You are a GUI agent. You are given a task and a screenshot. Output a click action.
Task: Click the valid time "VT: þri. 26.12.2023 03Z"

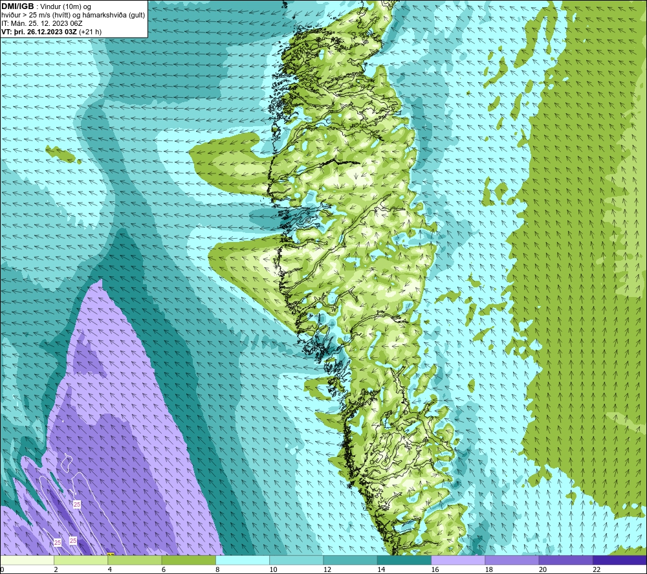point(39,32)
